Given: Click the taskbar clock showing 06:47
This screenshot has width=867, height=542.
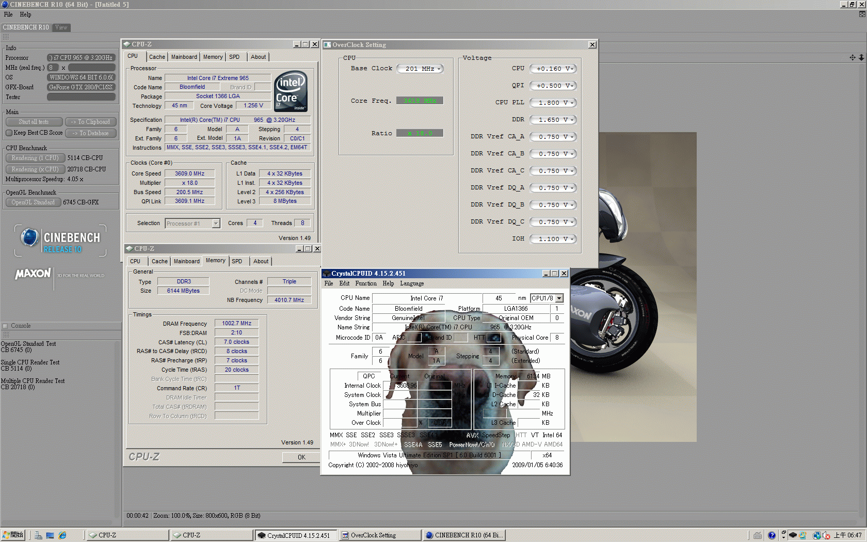Looking at the screenshot, I should (x=848, y=535).
